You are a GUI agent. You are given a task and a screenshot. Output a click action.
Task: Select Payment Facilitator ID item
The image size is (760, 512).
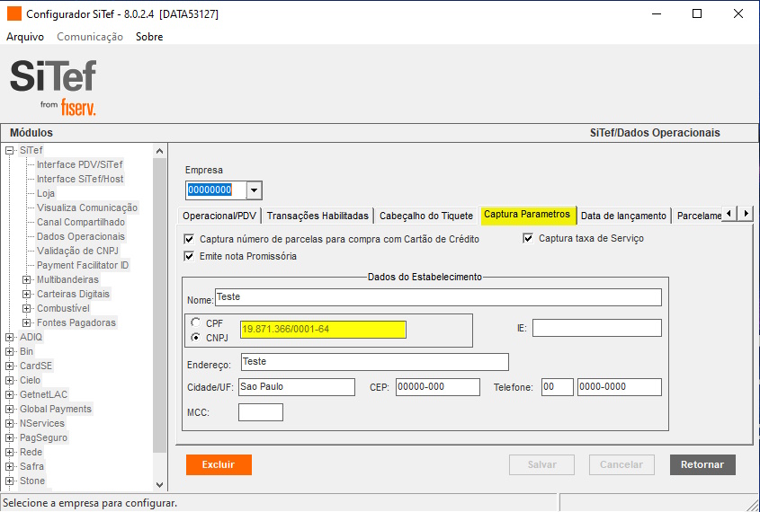coord(83,265)
